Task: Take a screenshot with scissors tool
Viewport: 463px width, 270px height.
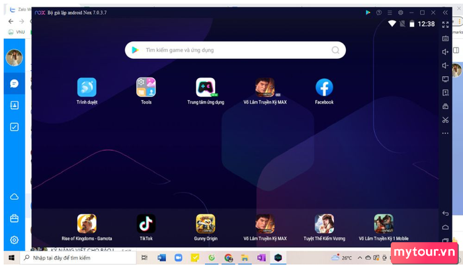Action: coord(445,120)
